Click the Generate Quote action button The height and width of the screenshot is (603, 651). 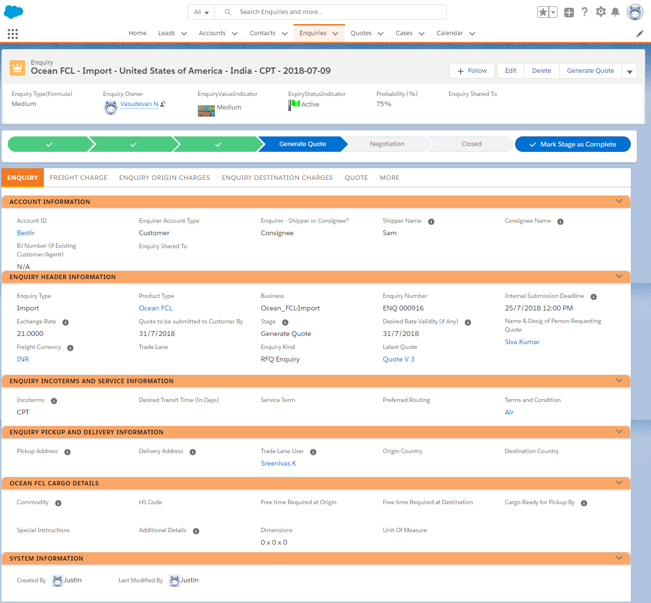click(590, 71)
